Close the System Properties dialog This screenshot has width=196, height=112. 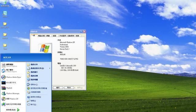85,32
